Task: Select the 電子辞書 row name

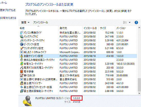Action: [x=29, y=71]
